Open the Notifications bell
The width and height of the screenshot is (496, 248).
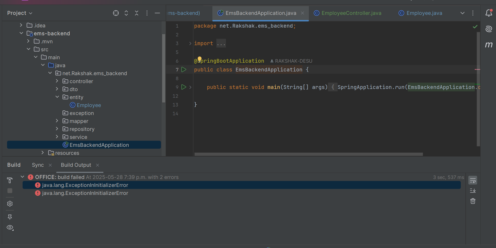pos(489,13)
